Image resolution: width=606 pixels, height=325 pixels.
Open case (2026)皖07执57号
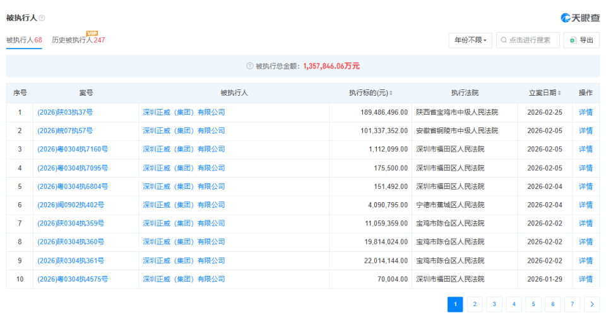(x=65, y=131)
